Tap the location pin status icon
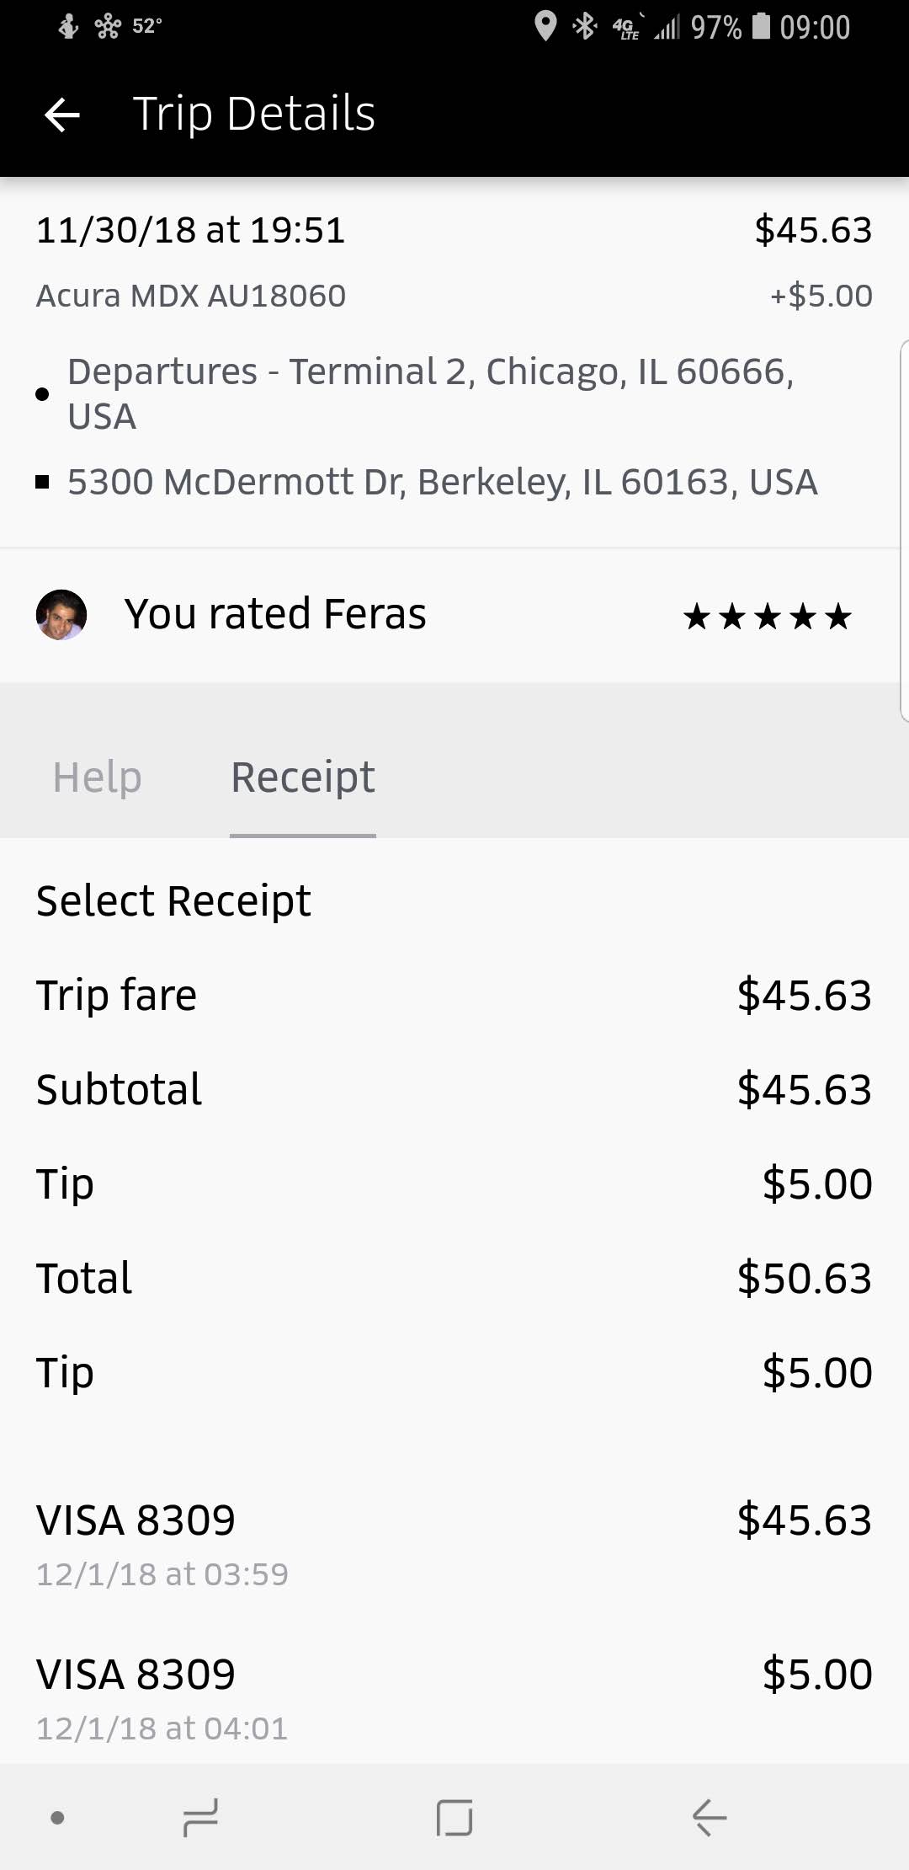This screenshot has height=1870, width=909. (545, 27)
